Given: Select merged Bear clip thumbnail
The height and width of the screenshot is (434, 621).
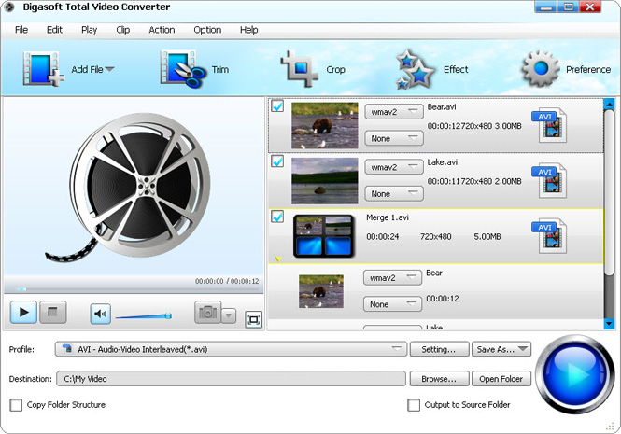Looking at the screenshot, I should [x=321, y=291].
